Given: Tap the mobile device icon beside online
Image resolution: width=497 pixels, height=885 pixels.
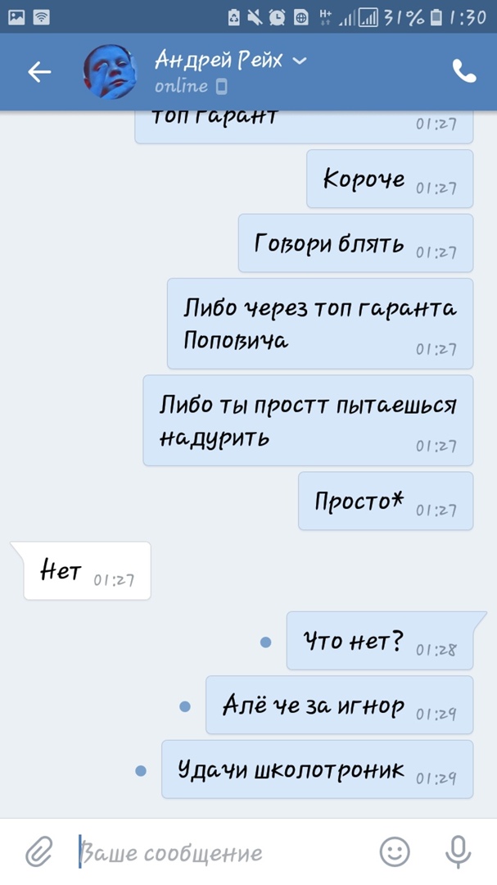Looking at the screenshot, I should pos(222,86).
